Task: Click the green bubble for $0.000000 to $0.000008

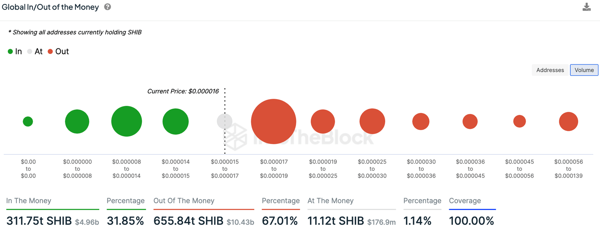Action: 77,121
